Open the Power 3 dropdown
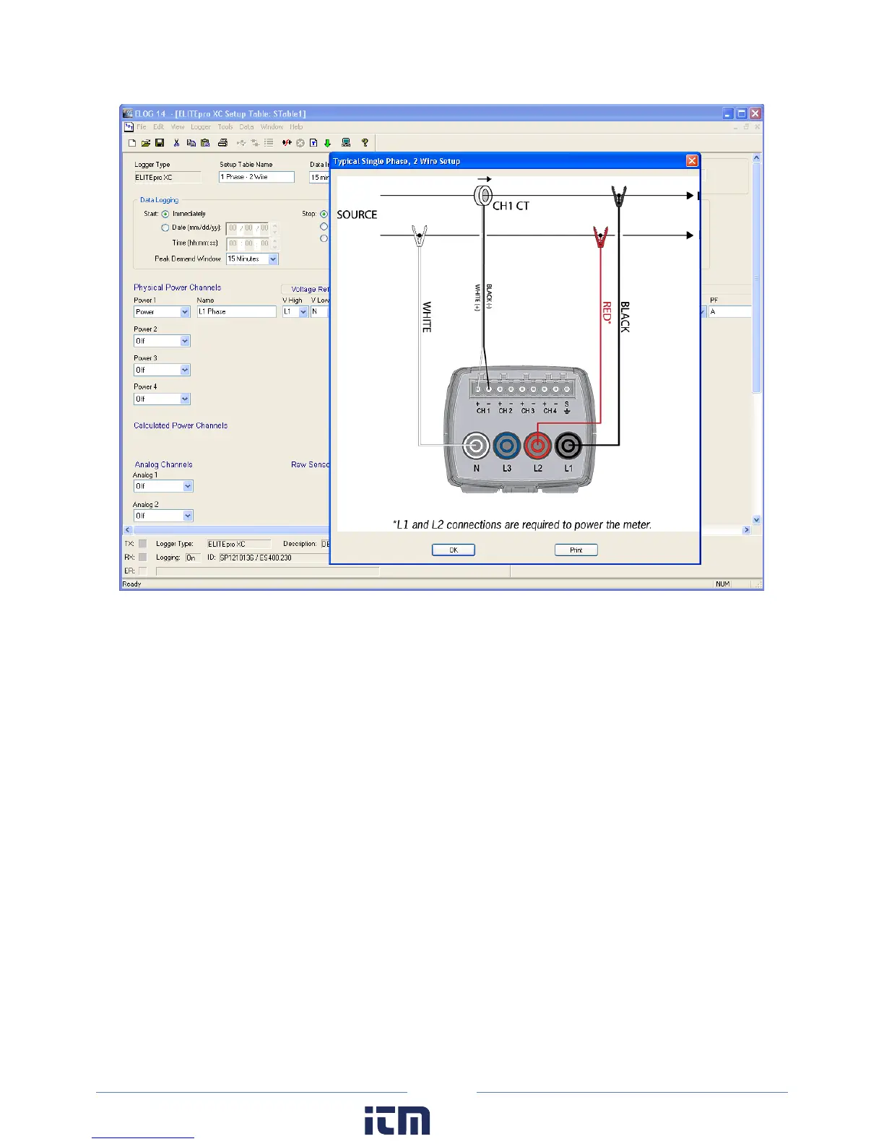 [185, 370]
